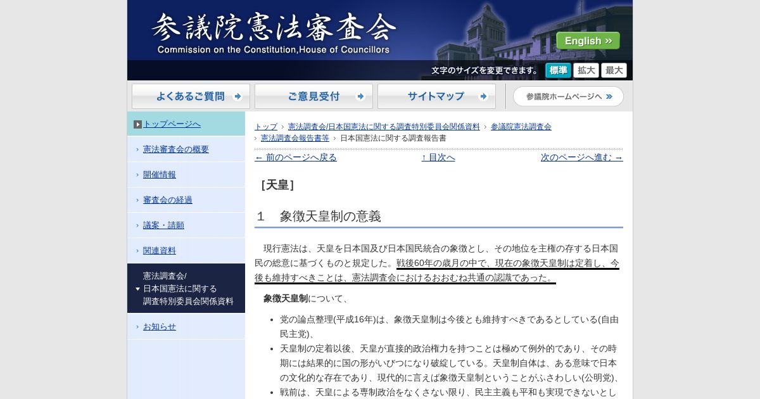Viewport: 760px width, 399px height.
Task: Click the heading １ 象徴天皇制の意義
Action: coord(318,217)
